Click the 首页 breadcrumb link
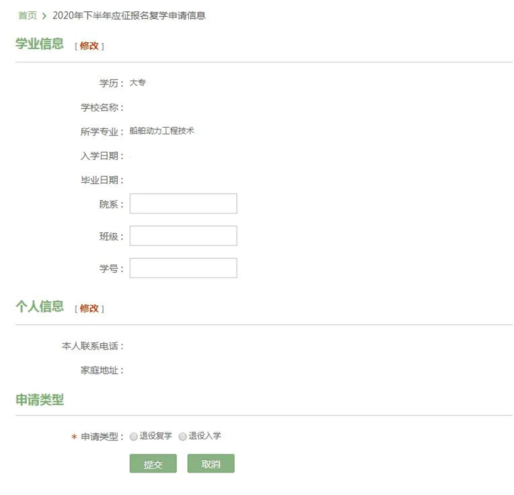Viewport: 514px width, 495px height. pos(27,16)
